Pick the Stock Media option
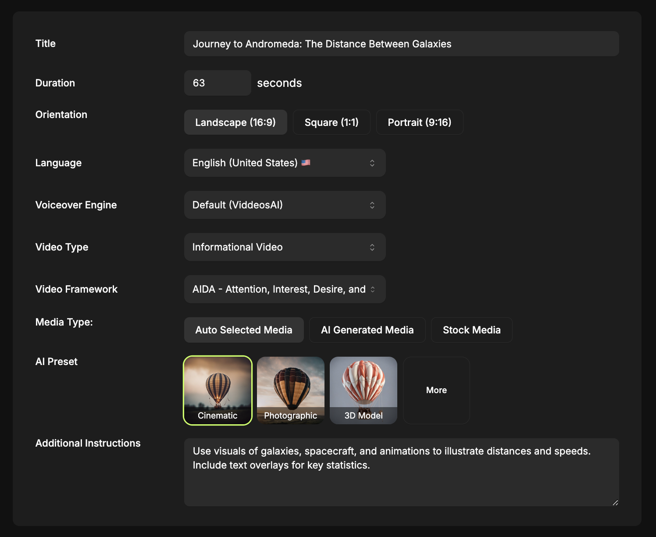The height and width of the screenshot is (537, 656). pyautogui.click(x=472, y=330)
